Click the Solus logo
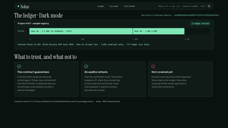Viewport: 228px width, 128px height. [x=25, y=6]
